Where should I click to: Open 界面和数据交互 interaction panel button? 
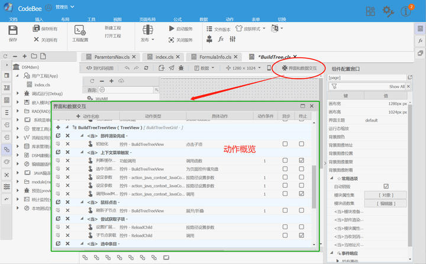(299, 68)
